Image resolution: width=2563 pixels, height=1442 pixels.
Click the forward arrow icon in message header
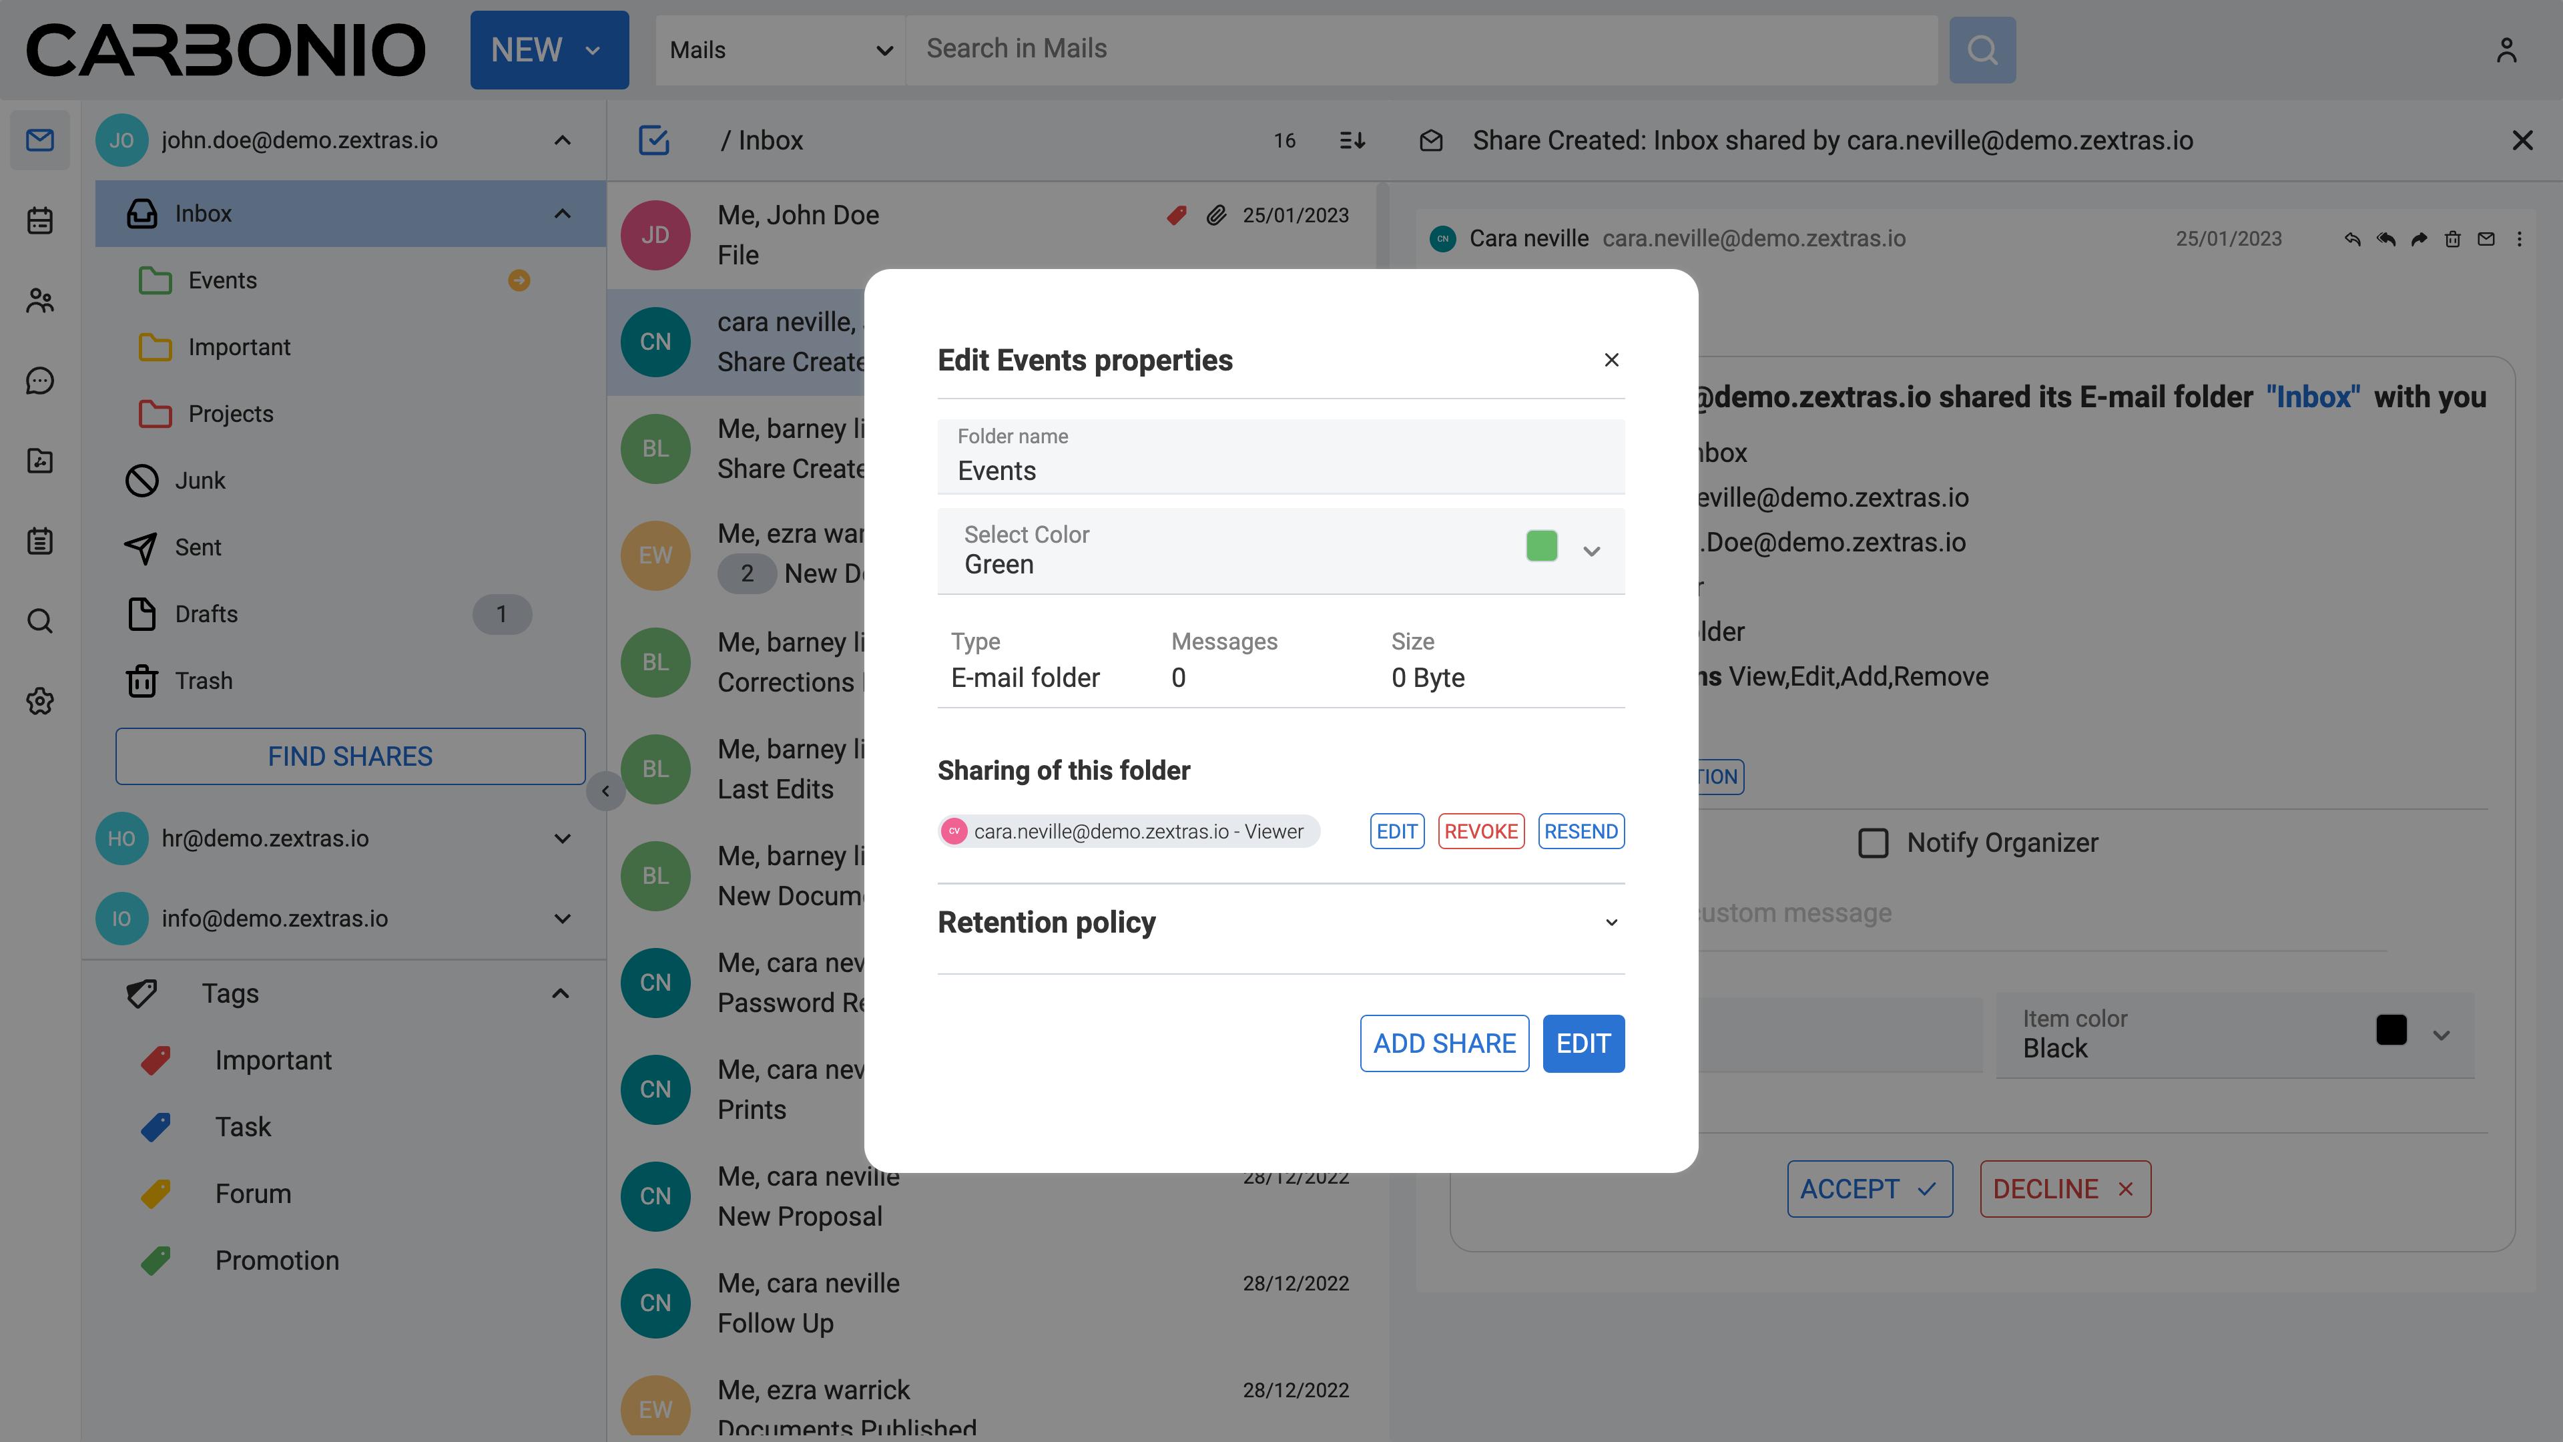coord(2419,239)
